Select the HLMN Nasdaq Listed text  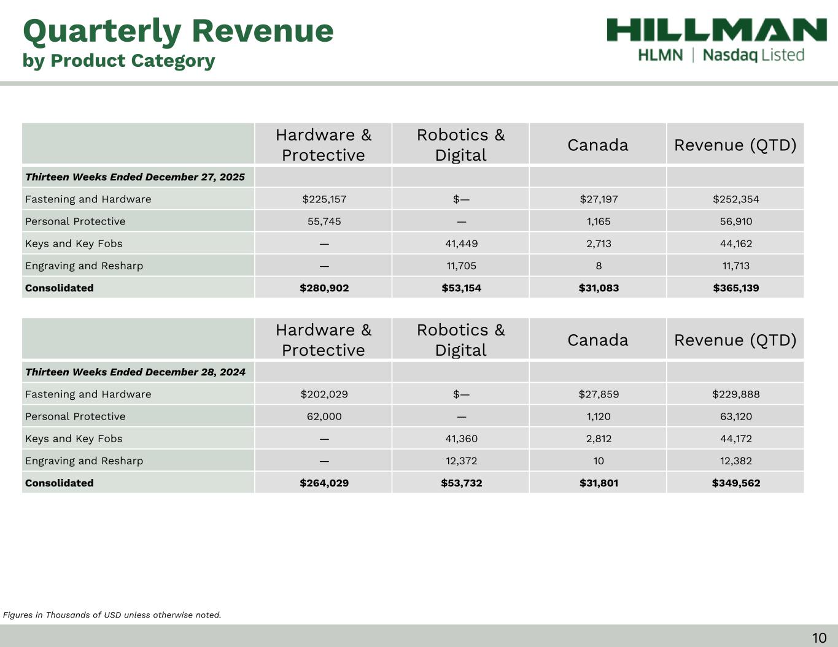721,55
